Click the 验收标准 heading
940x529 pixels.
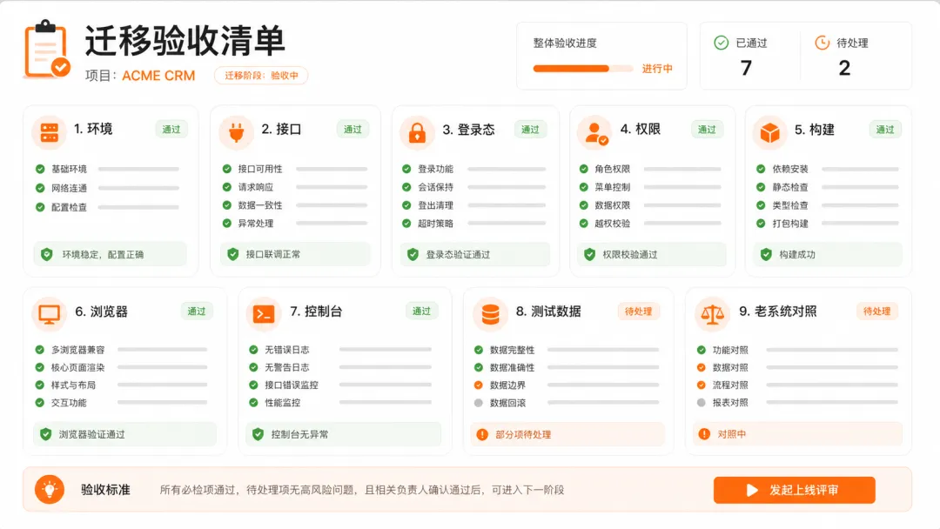[105, 490]
